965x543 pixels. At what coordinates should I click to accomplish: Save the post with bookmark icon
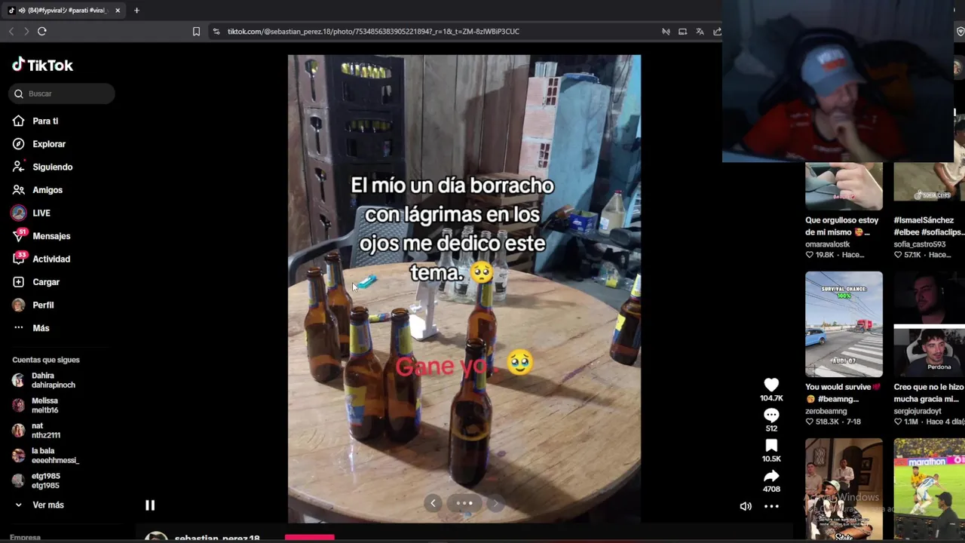[x=771, y=446]
